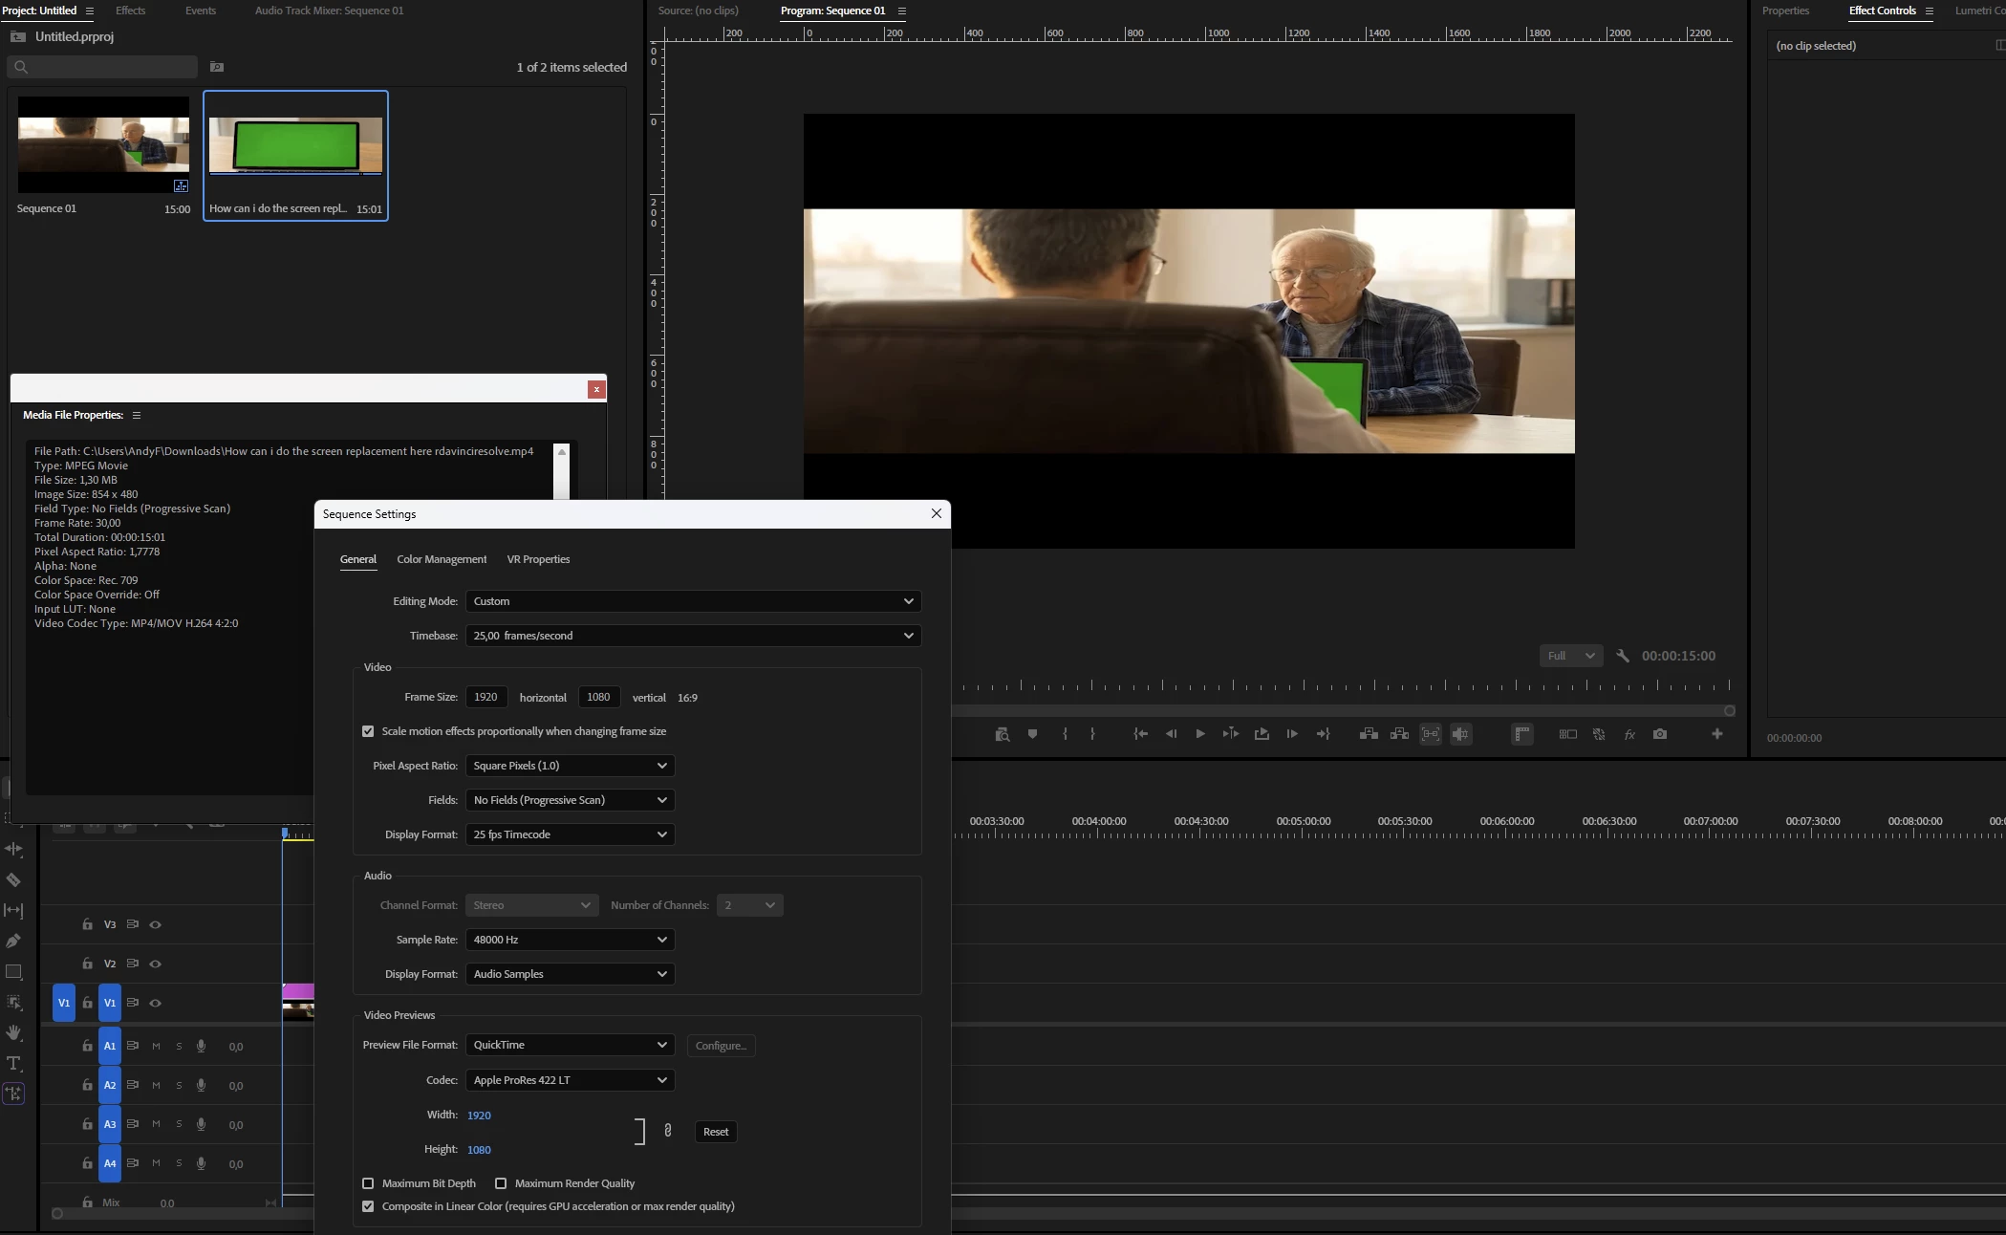Screen dimensions: 2006x1235
Task: Click the horizontal frame size field
Action: coord(485,697)
